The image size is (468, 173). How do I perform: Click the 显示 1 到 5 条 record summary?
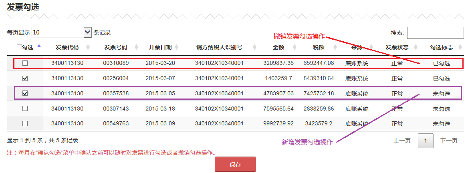[43, 140]
